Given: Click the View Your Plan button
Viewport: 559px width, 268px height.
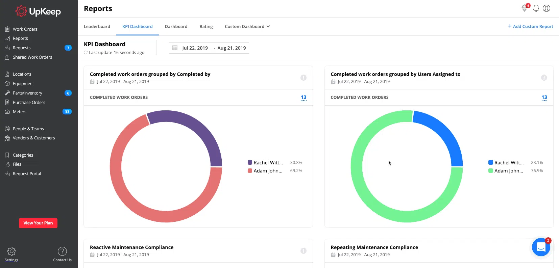Looking at the screenshot, I should click(x=38, y=223).
